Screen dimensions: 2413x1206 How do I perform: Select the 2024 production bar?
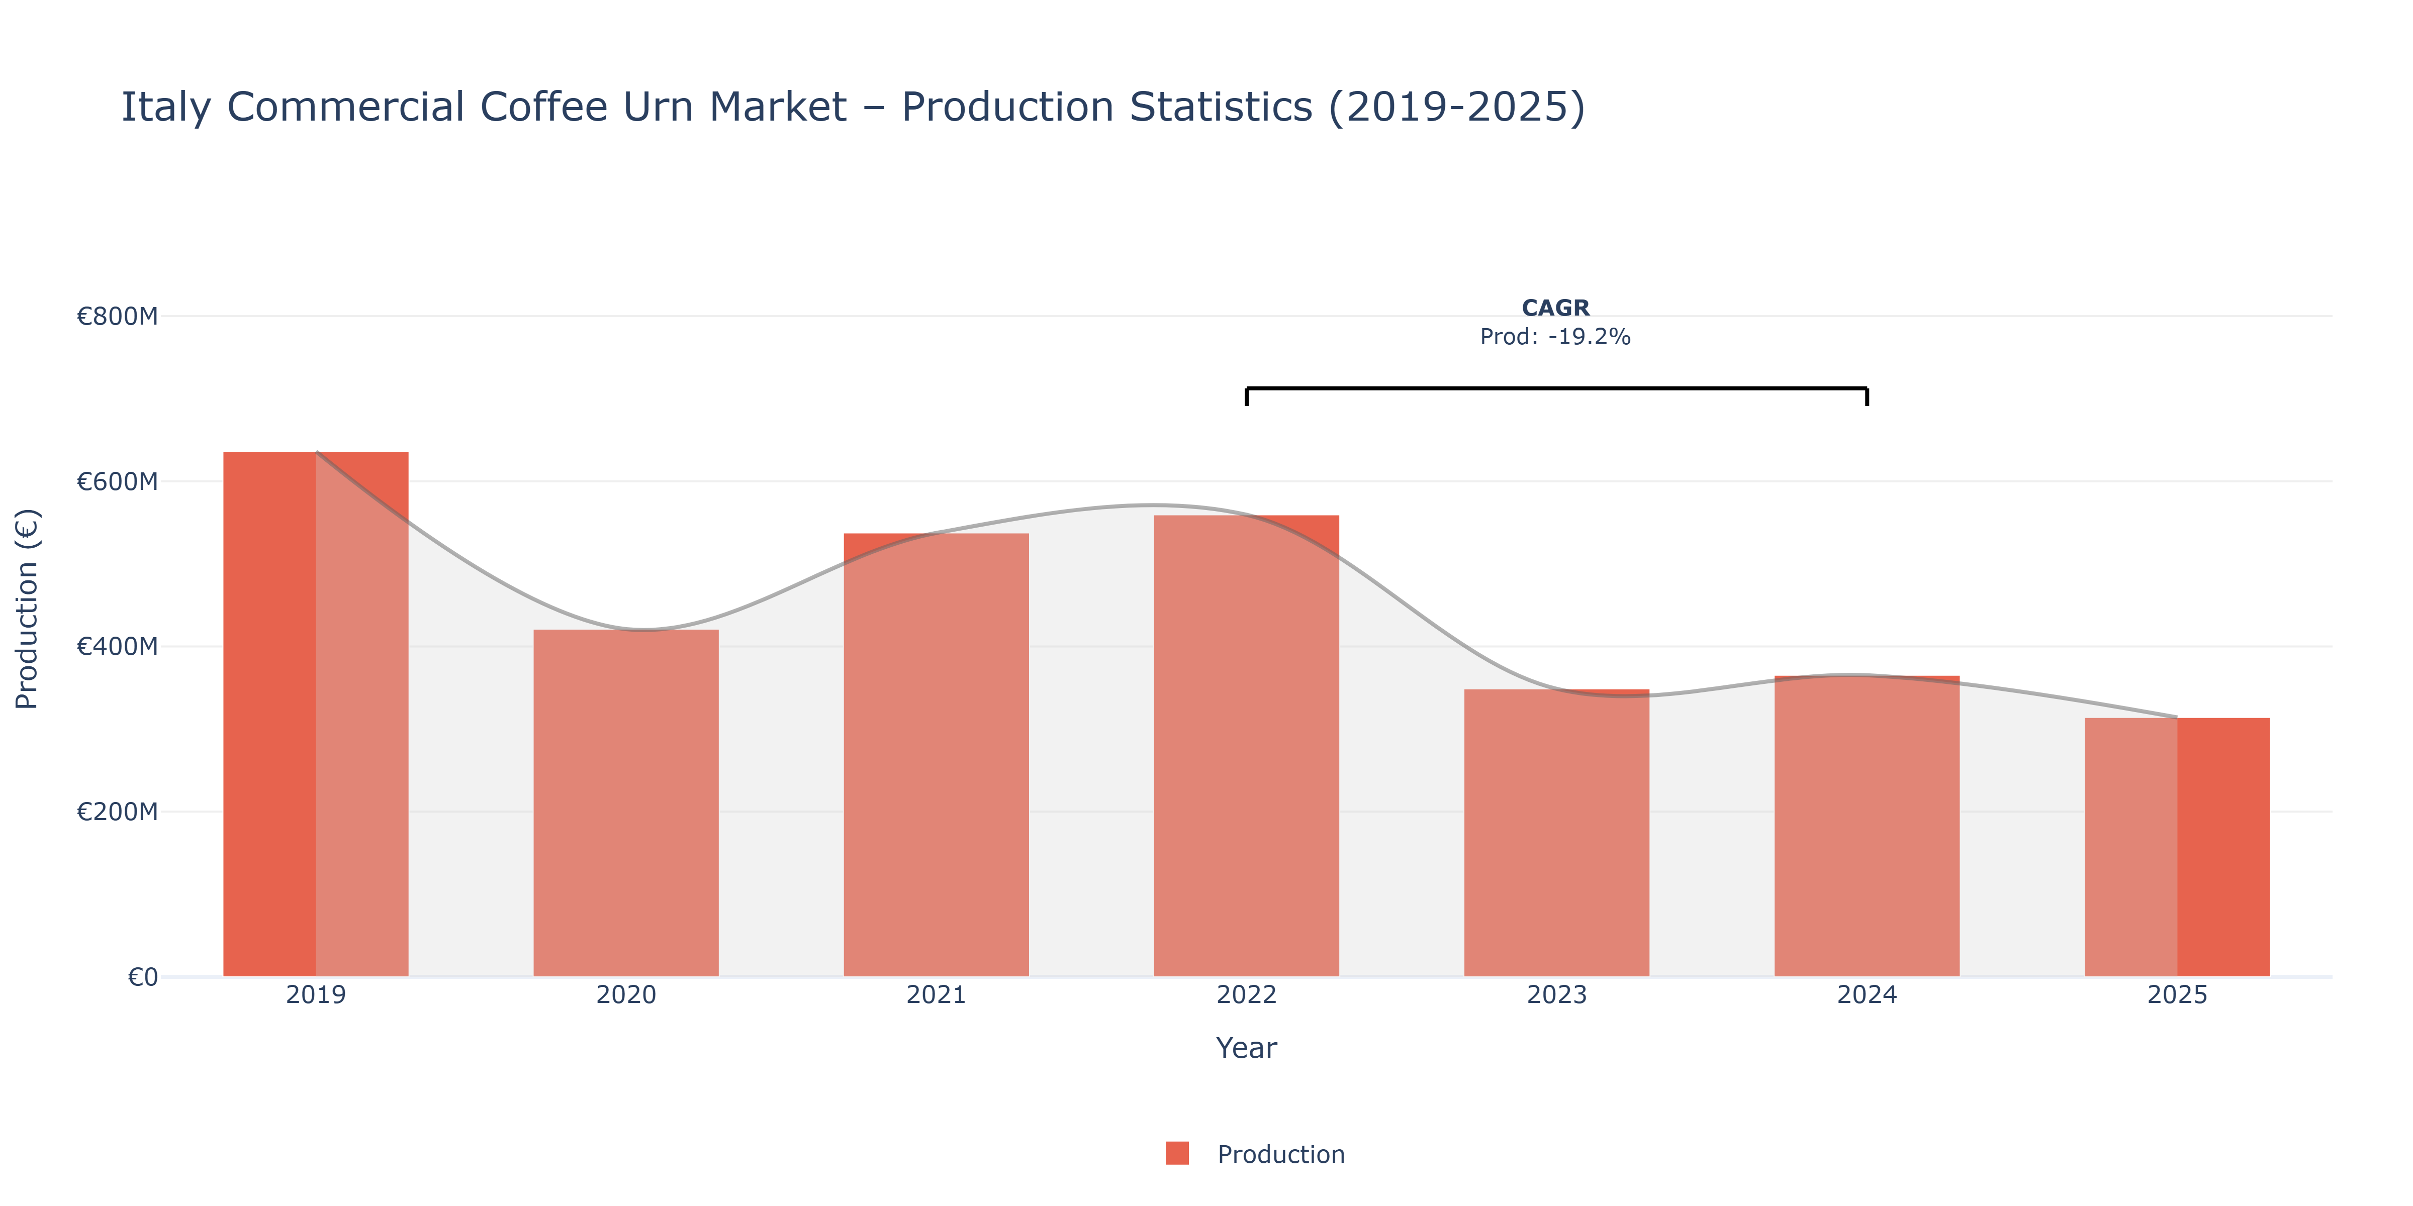coord(1866,826)
